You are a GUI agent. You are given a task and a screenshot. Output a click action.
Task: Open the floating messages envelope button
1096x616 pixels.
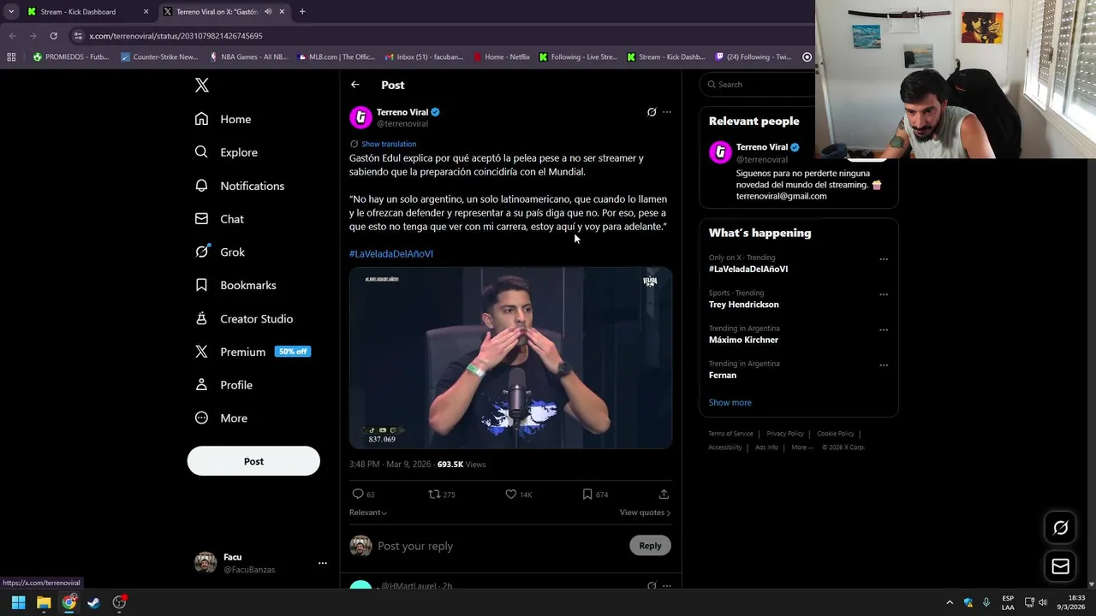1060,566
